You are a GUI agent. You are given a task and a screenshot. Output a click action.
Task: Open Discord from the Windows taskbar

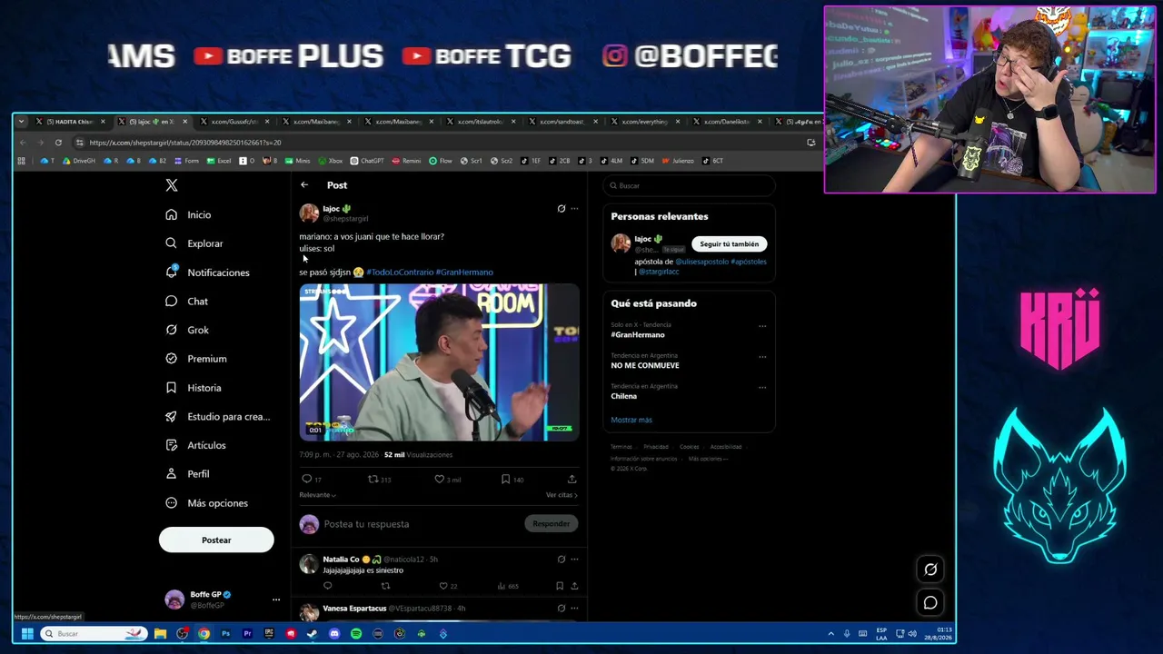334,634
